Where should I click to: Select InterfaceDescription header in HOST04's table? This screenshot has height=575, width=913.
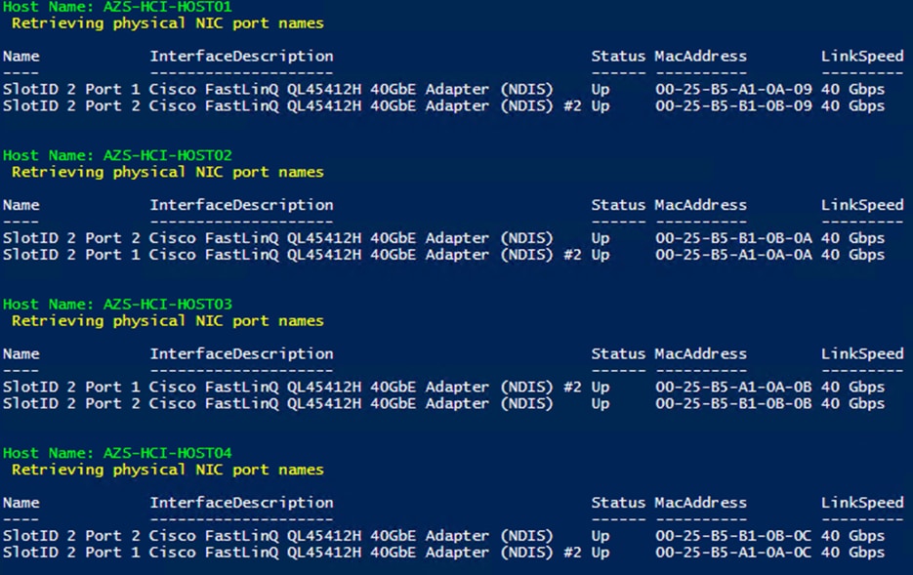241,503
